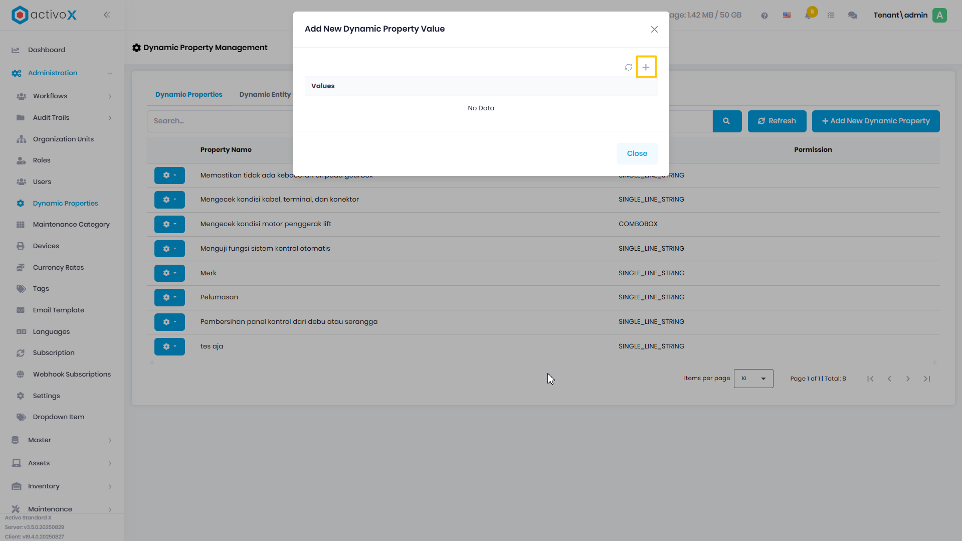Open actions gear for Mengecek kondisi kabel row
Viewport: 962px width, 541px height.
click(169, 200)
